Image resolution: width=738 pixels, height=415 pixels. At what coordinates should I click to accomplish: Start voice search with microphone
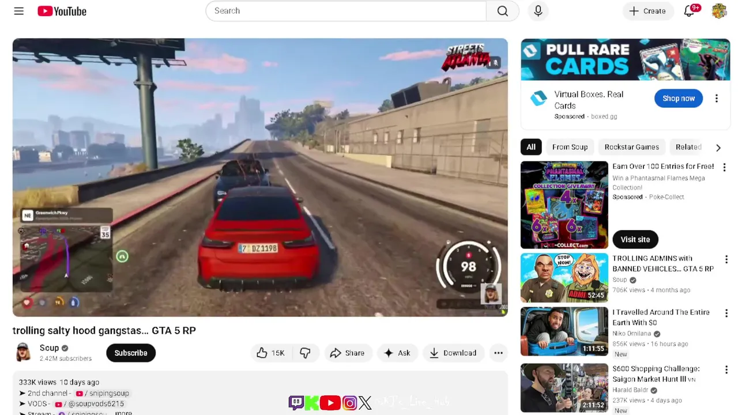point(538,11)
